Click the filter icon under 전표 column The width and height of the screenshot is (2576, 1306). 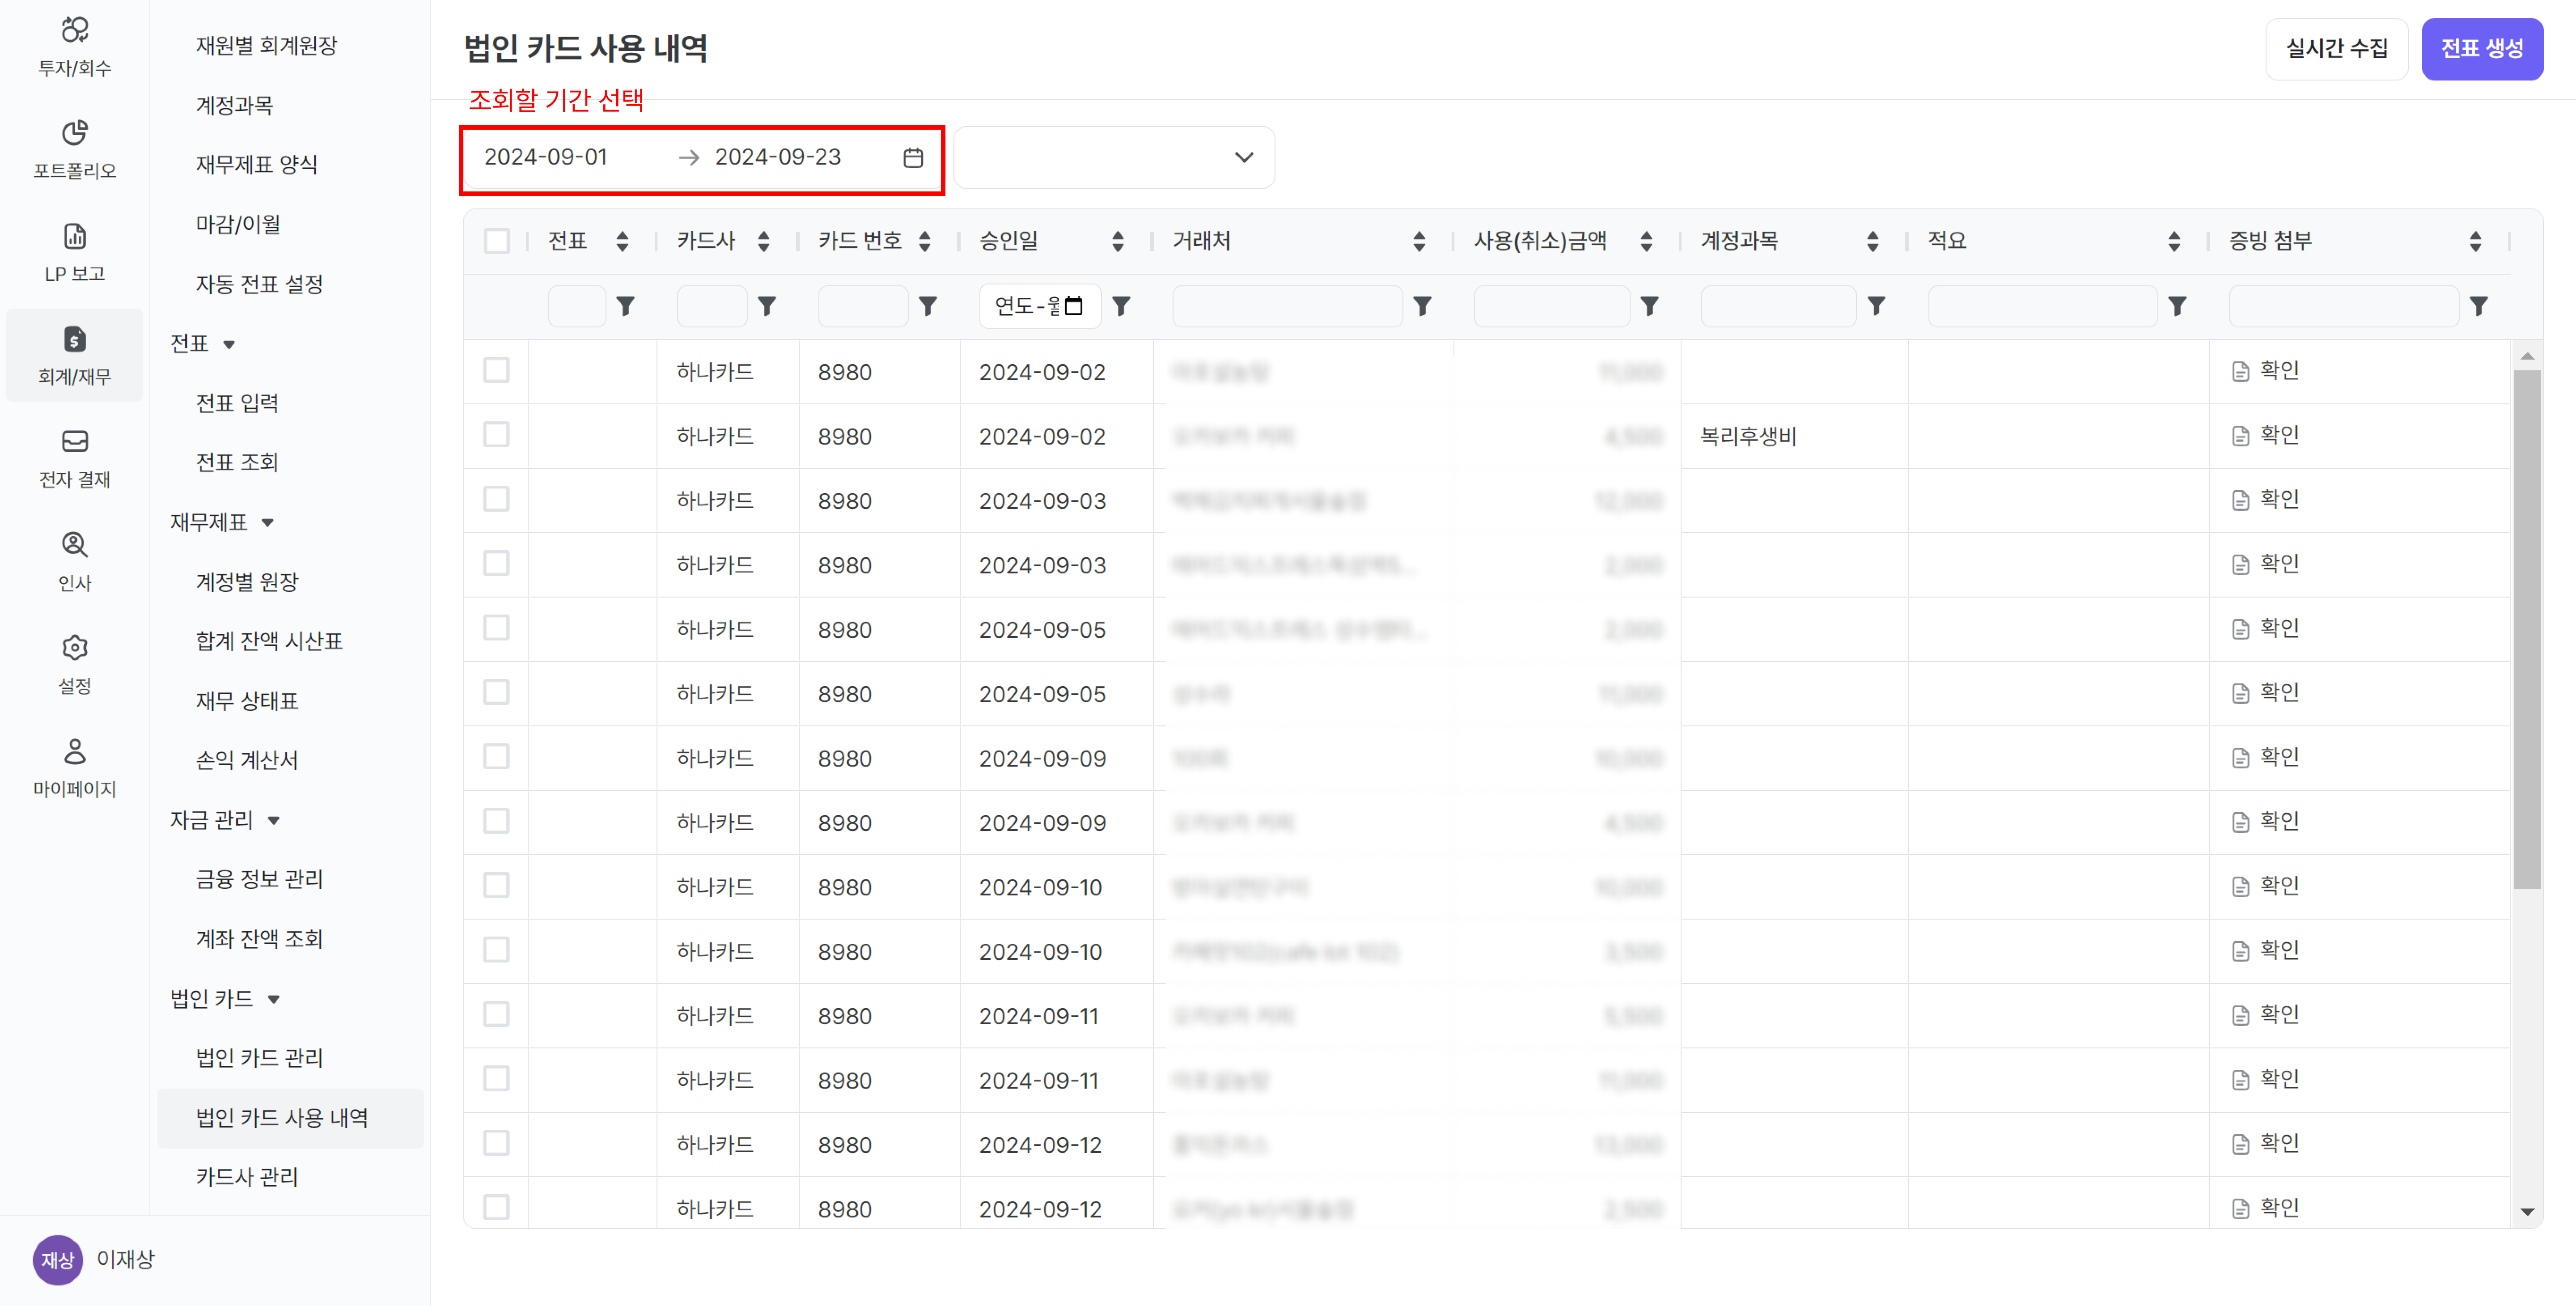tap(625, 306)
